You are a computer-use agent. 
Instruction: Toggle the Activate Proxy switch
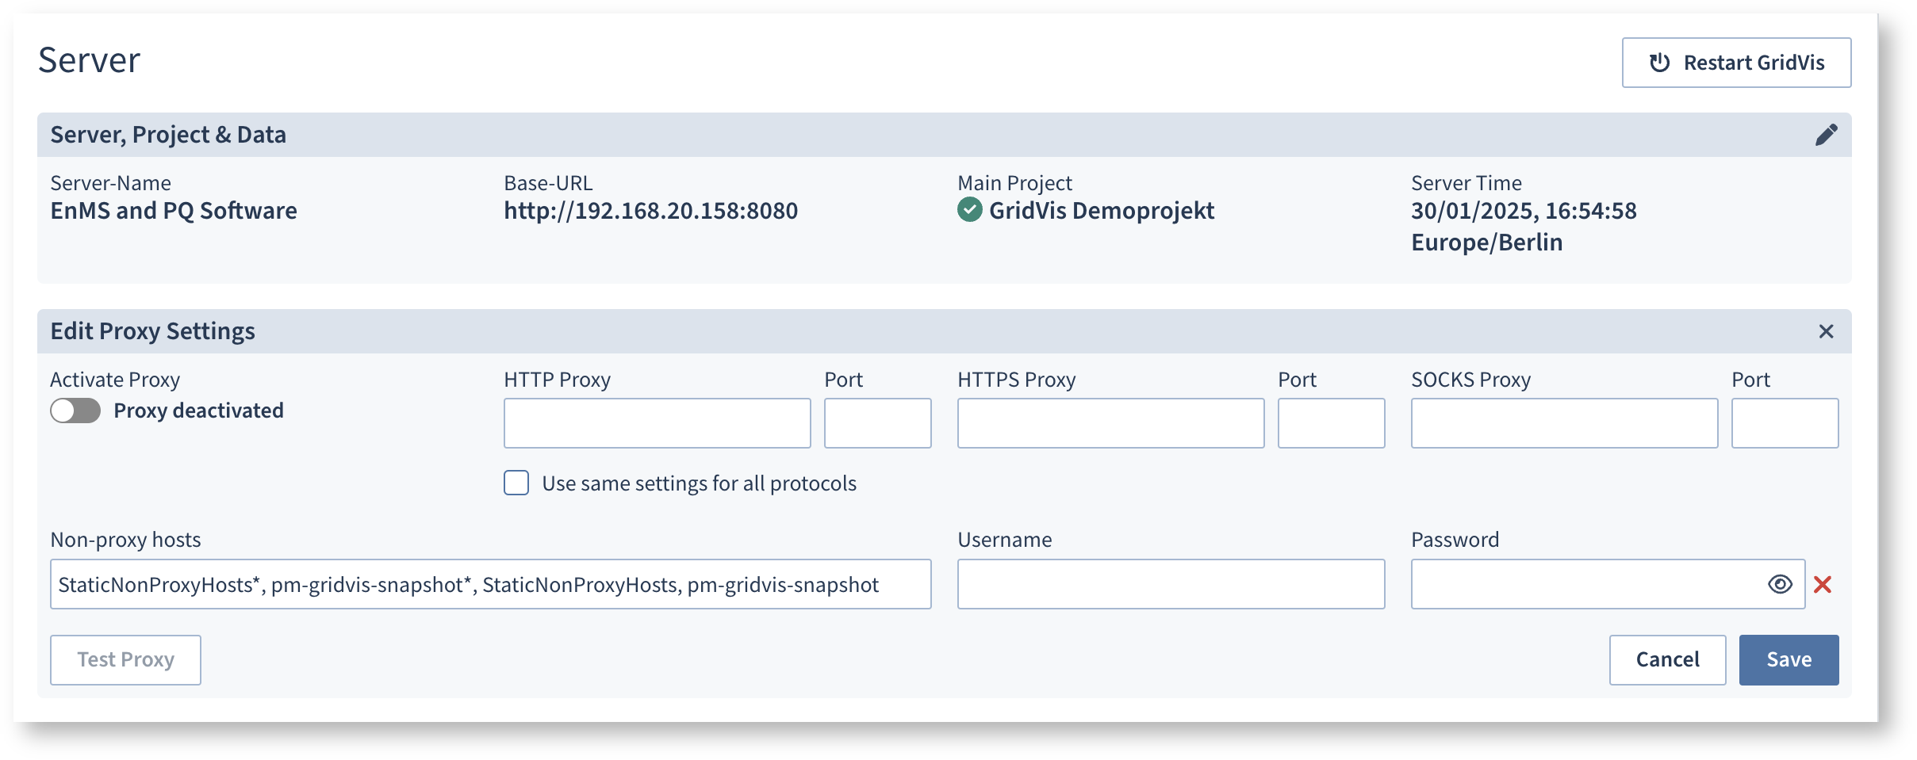(75, 411)
